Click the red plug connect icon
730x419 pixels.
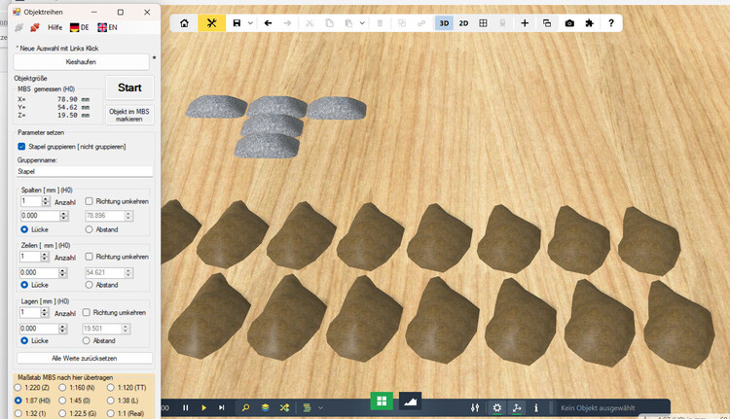(34, 27)
